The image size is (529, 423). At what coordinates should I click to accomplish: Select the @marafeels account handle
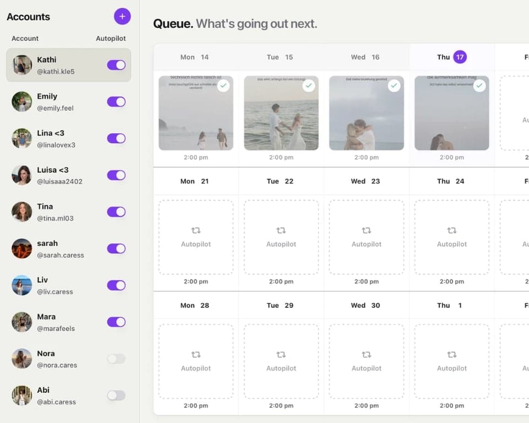56,329
